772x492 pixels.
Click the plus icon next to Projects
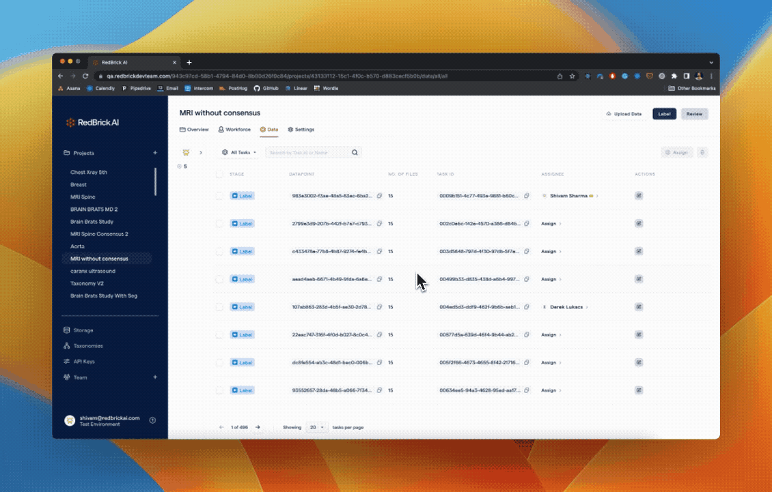click(x=155, y=153)
